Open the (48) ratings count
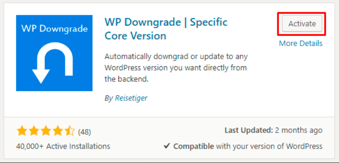Screen dimensions: 339x163 coord(85,132)
